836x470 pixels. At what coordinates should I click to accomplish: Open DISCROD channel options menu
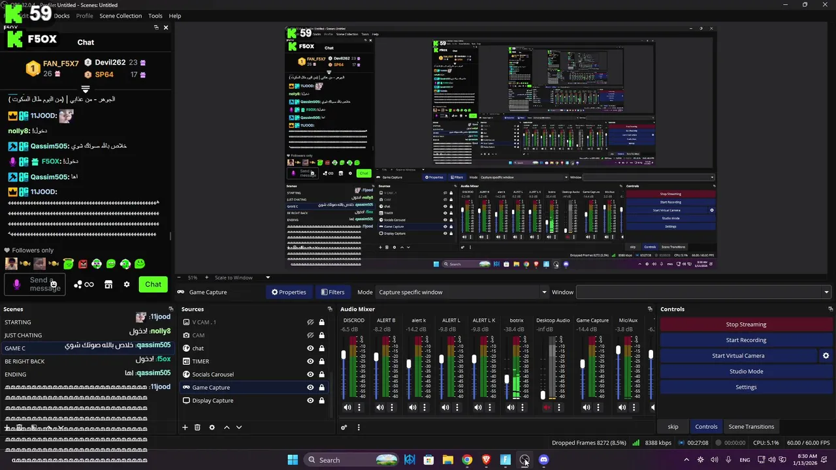pos(359,407)
